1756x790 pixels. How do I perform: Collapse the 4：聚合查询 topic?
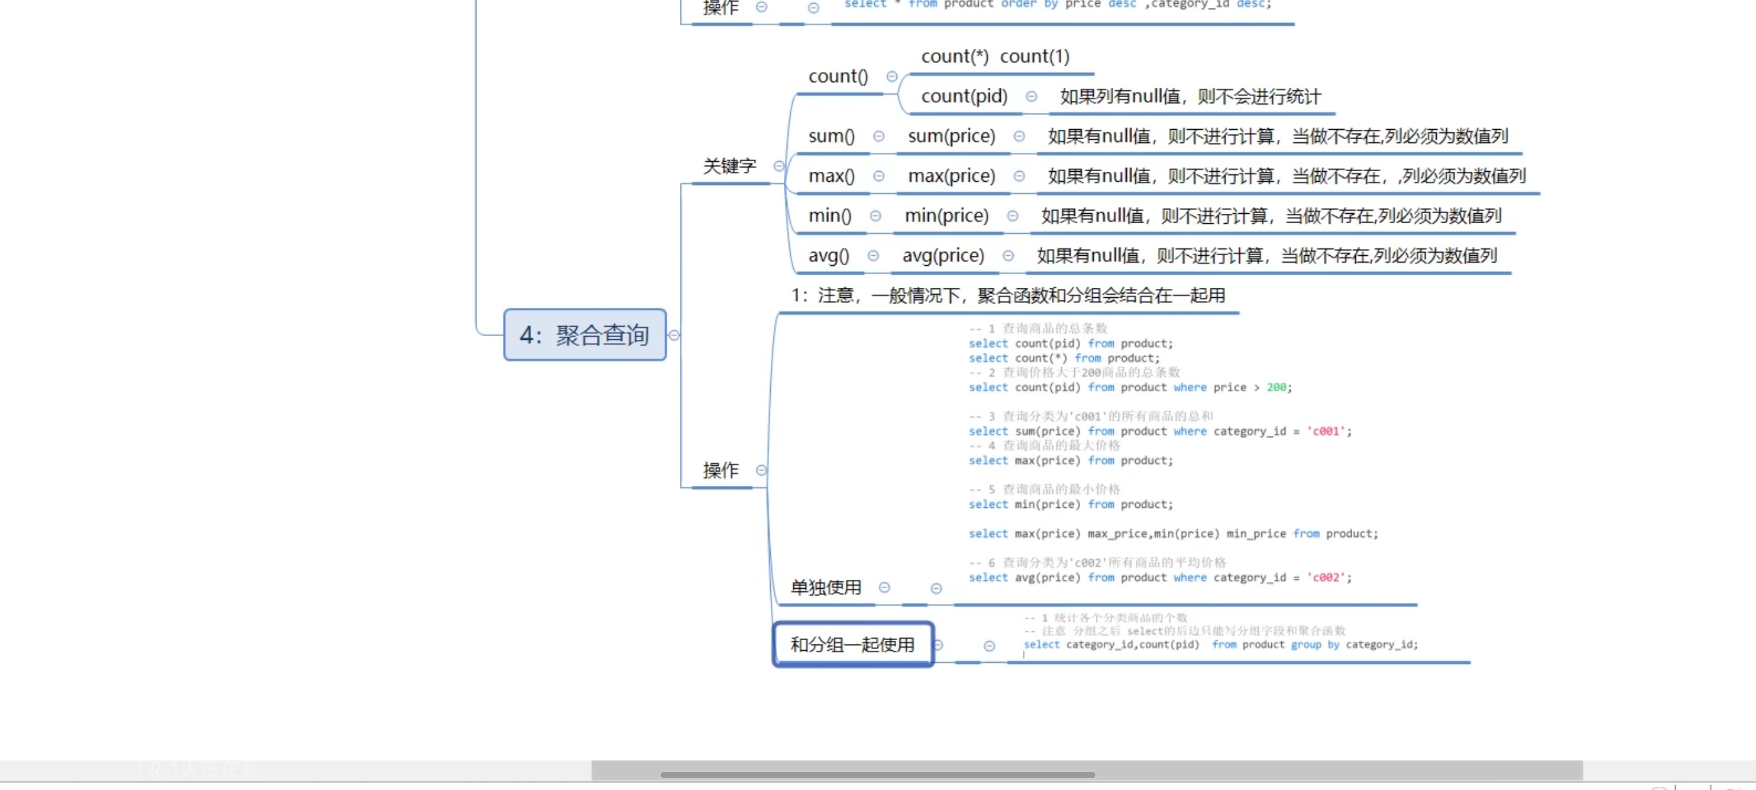[674, 335]
